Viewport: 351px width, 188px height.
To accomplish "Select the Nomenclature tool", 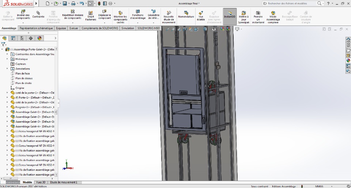I will coord(186,15).
